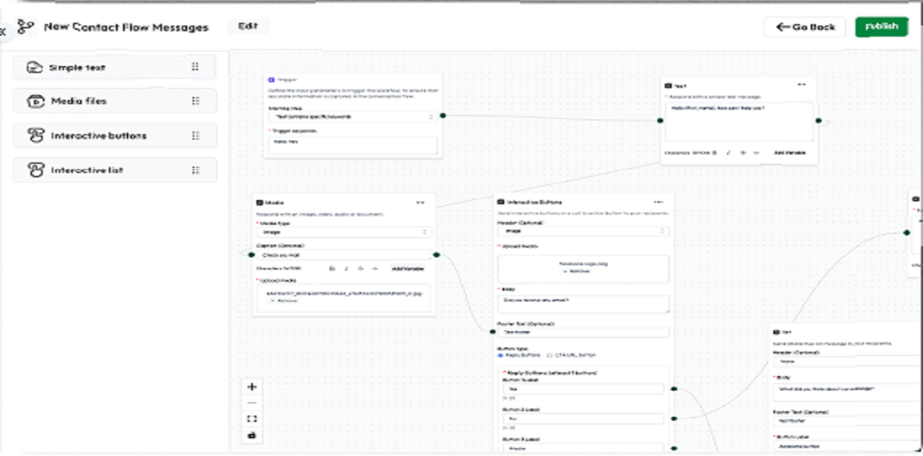Click Add Variable in the Text node
The image size is (923, 456).
pyautogui.click(x=790, y=152)
